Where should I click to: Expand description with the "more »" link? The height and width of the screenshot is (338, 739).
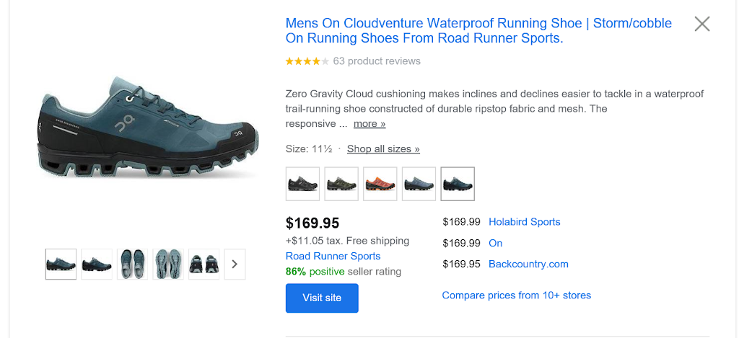point(369,124)
